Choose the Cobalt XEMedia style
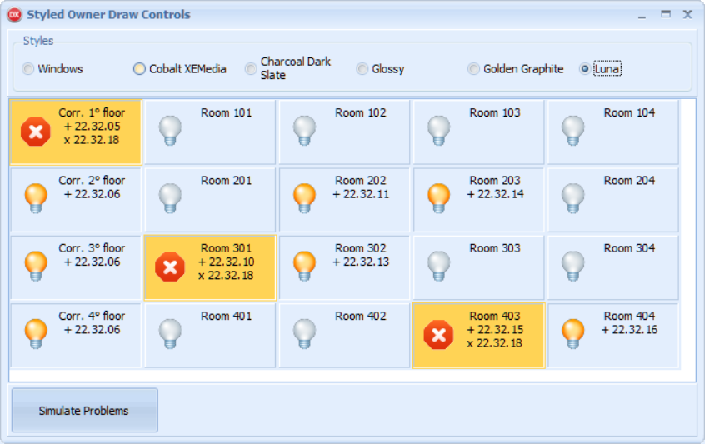705x444 pixels. click(x=140, y=69)
